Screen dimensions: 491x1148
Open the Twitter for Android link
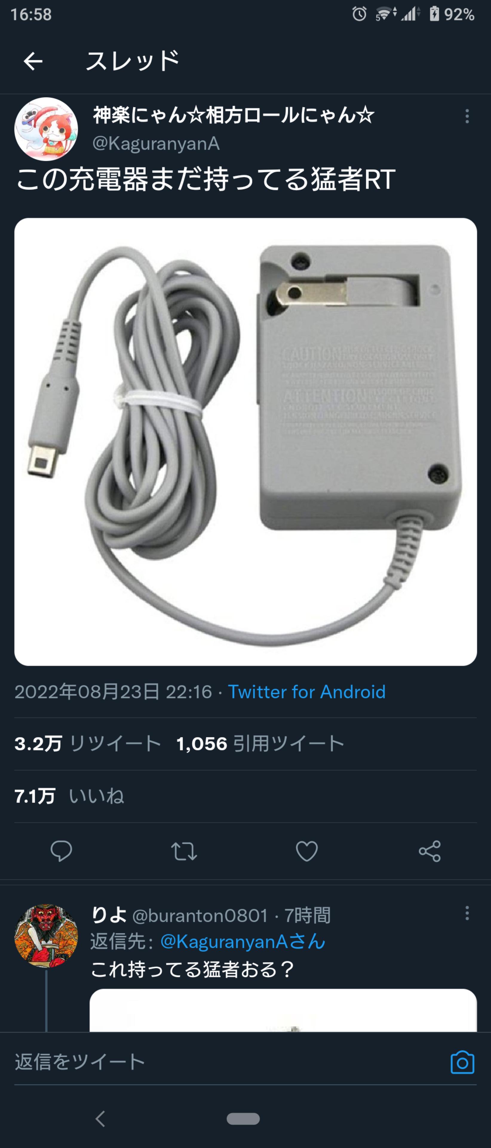point(307,692)
